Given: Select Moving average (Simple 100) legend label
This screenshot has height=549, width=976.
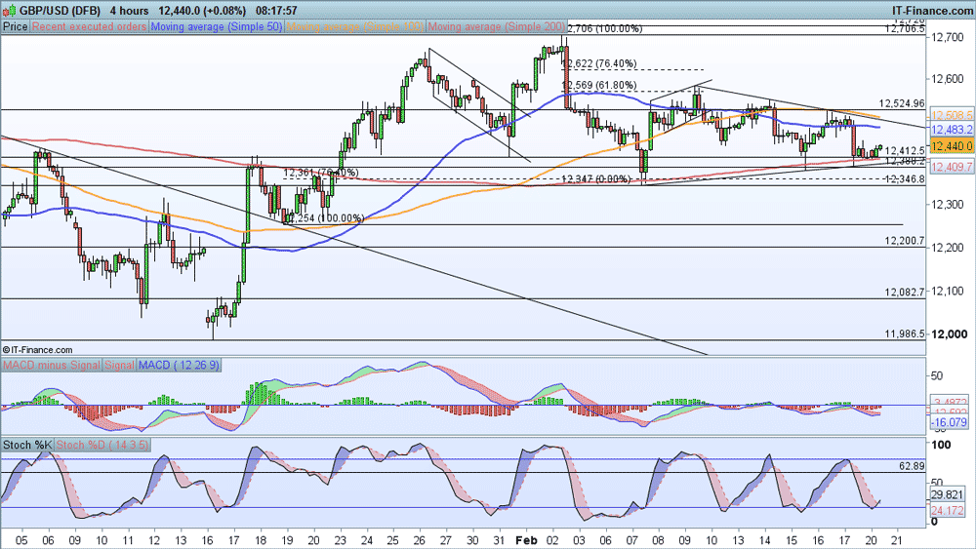Looking at the screenshot, I should (x=355, y=26).
